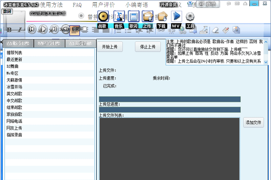Open the MV video player section
271x180 pixels.
coord(176,17)
